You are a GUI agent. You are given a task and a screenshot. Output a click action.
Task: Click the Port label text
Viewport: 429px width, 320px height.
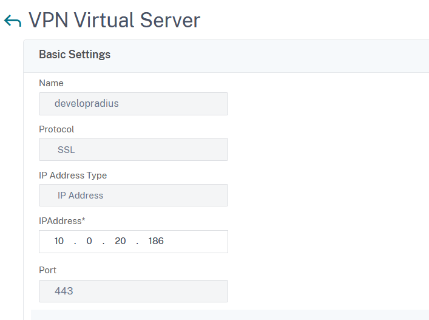[x=47, y=270]
